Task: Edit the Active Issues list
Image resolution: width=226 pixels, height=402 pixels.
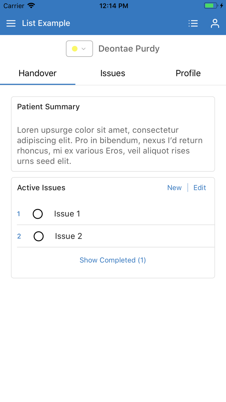Action: point(200,188)
